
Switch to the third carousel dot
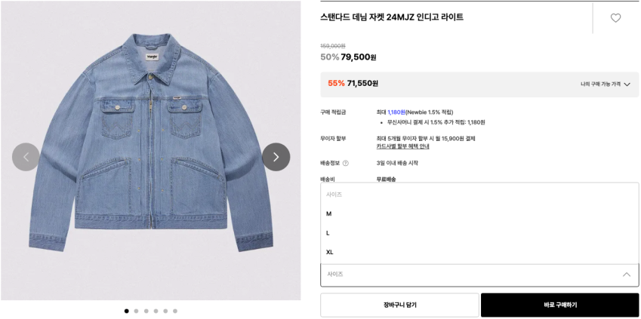(x=146, y=311)
